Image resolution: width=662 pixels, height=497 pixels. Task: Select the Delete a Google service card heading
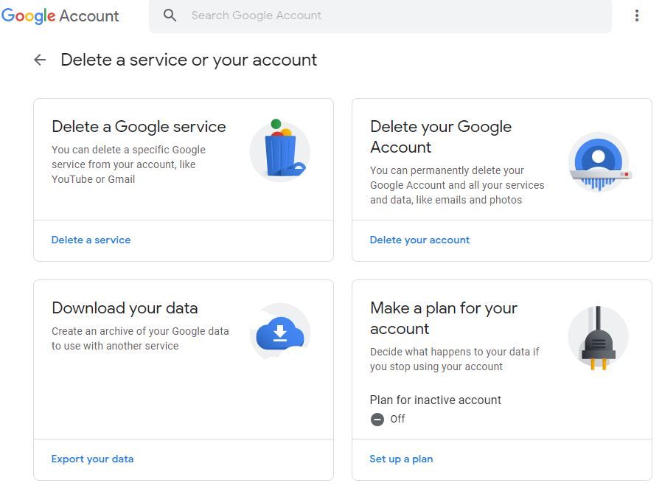(x=138, y=127)
